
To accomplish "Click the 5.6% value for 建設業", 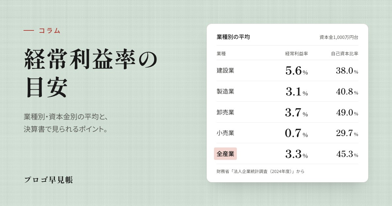I will (297, 71).
